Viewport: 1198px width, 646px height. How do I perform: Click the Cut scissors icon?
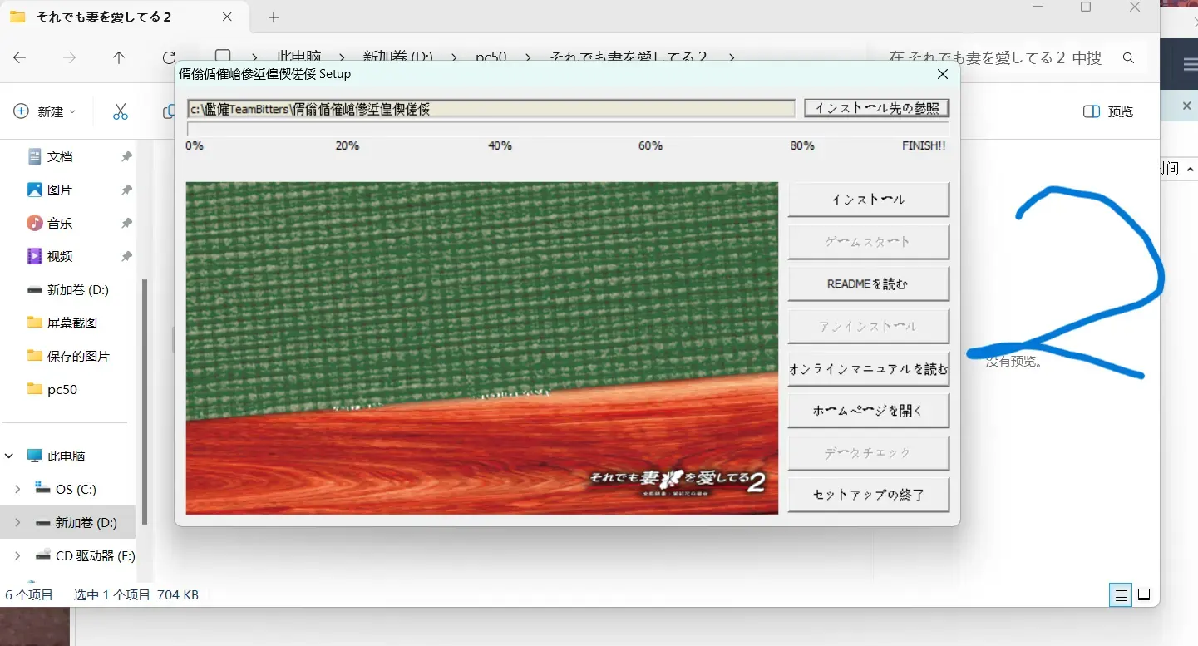(x=121, y=111)
